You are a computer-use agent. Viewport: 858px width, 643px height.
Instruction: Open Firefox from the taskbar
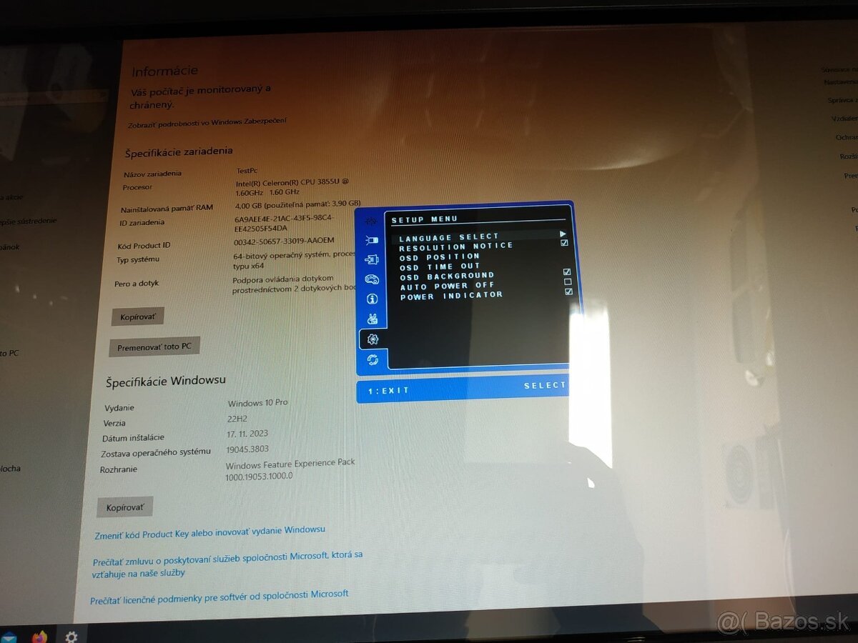pyautogui.click(x=39, y=638)
